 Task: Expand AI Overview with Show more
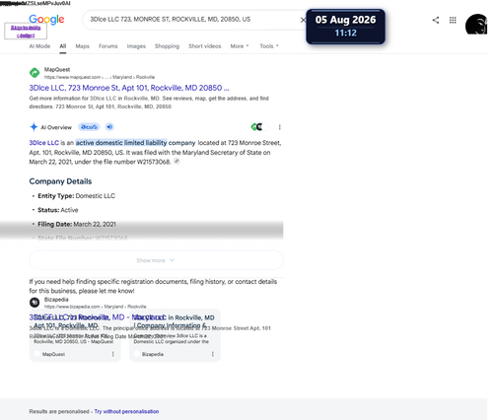(x=156, y=260)
